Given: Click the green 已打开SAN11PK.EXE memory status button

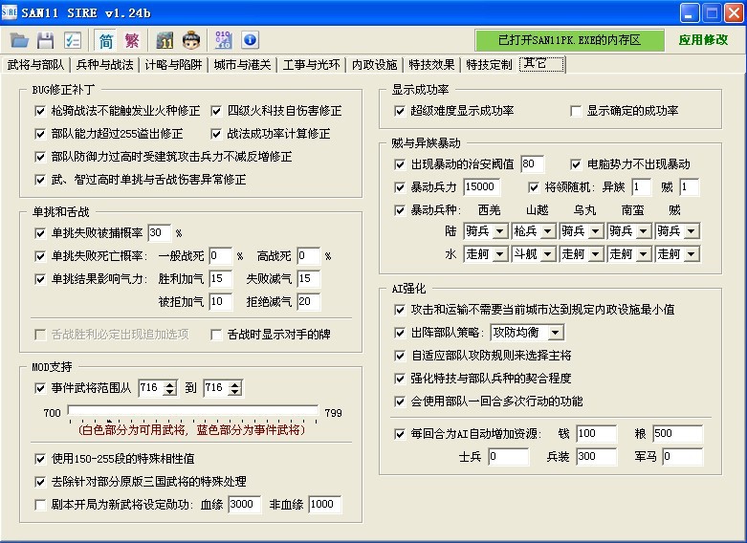Looking at the screenshot, I should point(569,40).
